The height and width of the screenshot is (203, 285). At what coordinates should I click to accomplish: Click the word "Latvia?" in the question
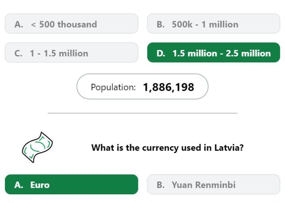(229, 147)
